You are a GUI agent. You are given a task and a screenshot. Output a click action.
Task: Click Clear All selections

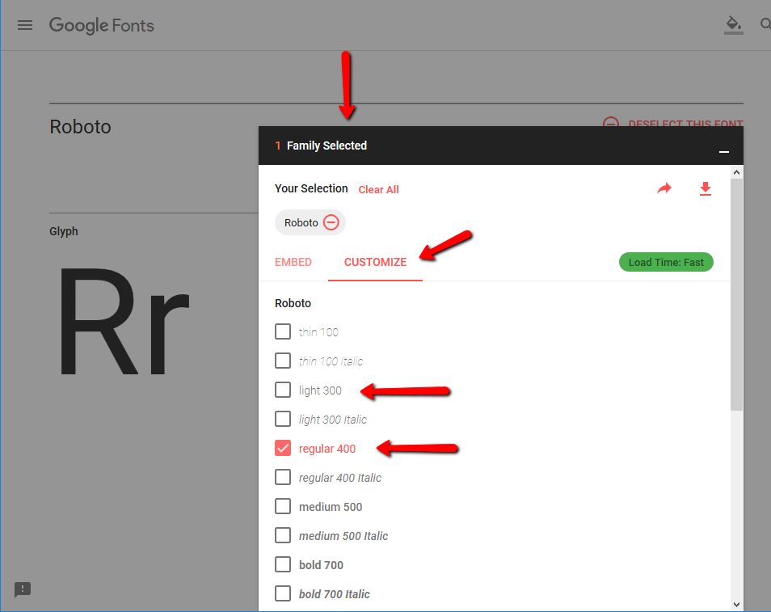click(x=378, y=190)
